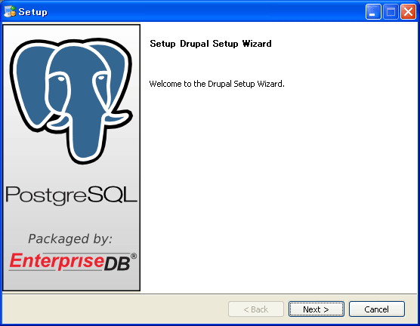Screen dimensions: 420x326
Task: Click the 'Packaged by:' caption
Action: point(70,238)
